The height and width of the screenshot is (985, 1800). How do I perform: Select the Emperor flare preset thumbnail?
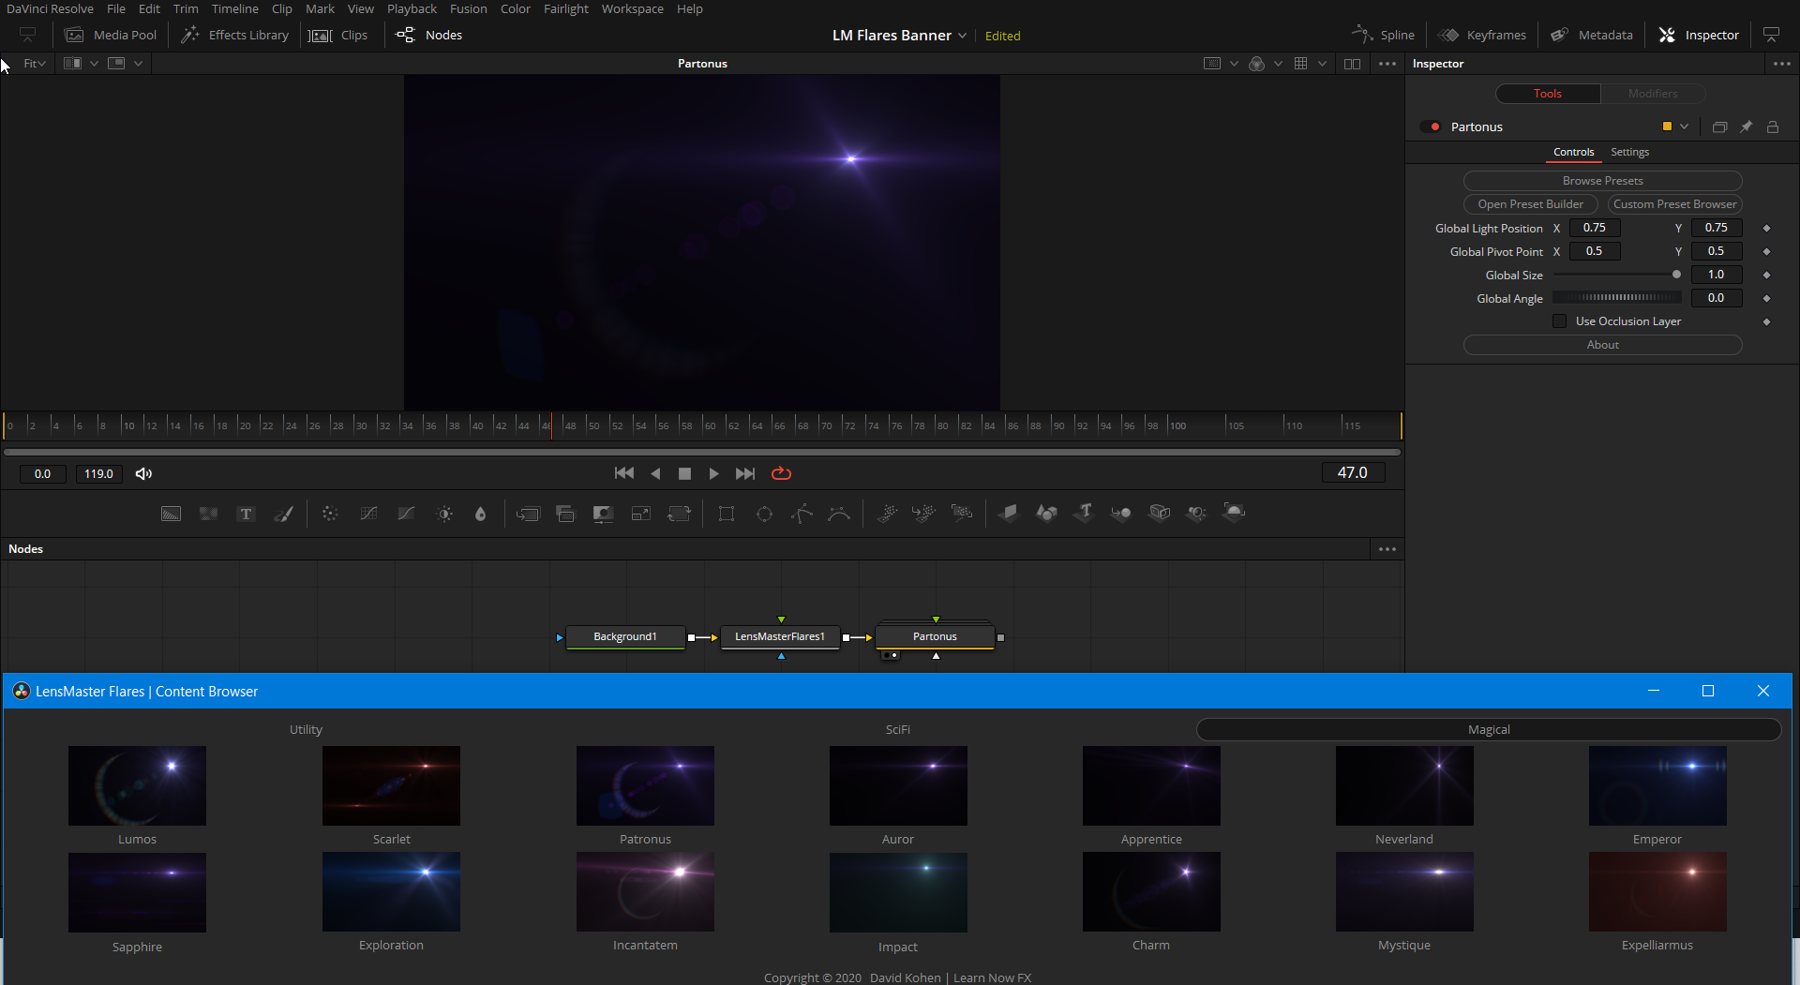pyautogui.click(x=1657, y=785)
